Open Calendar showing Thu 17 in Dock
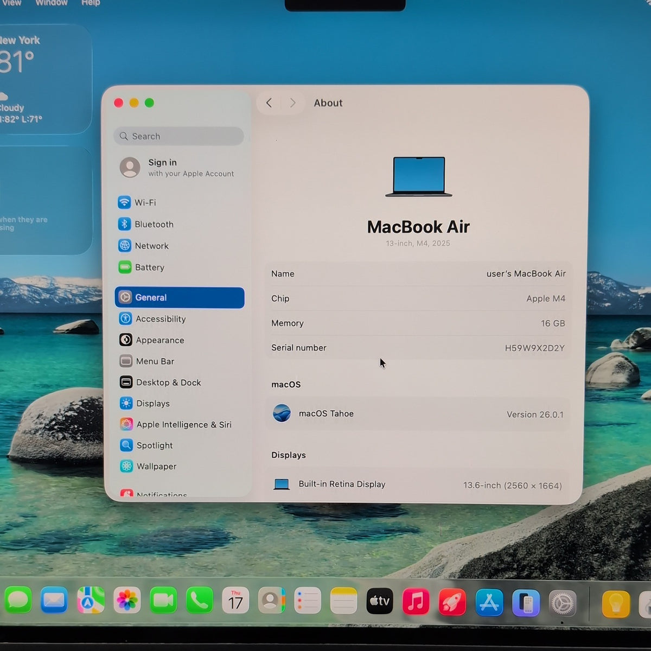Screen dimensions: 651x651 click(235, 601)
